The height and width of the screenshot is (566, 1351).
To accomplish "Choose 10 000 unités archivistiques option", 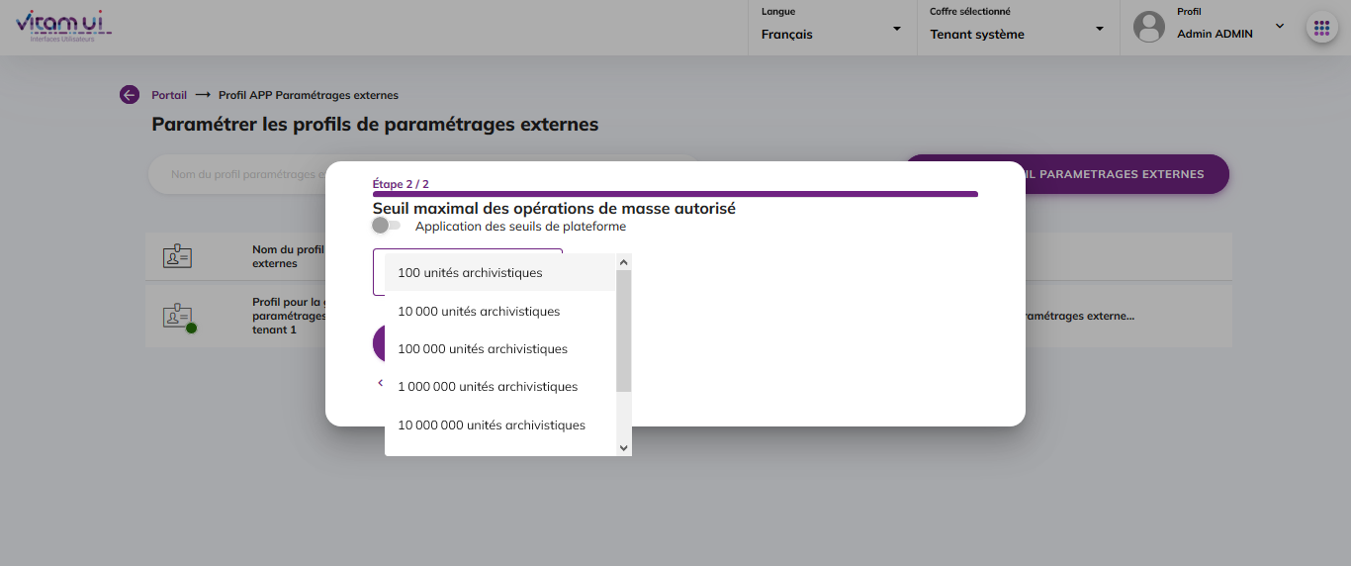I will coord(479,311).
